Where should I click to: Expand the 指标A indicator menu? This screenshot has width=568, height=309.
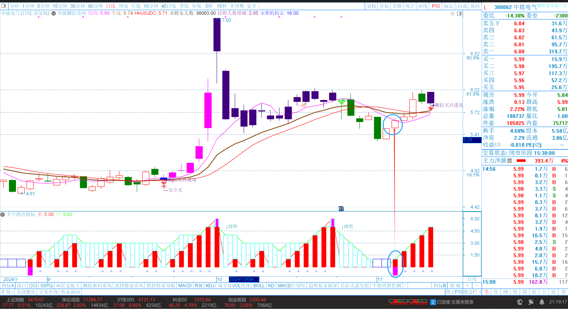coord(8,286)
